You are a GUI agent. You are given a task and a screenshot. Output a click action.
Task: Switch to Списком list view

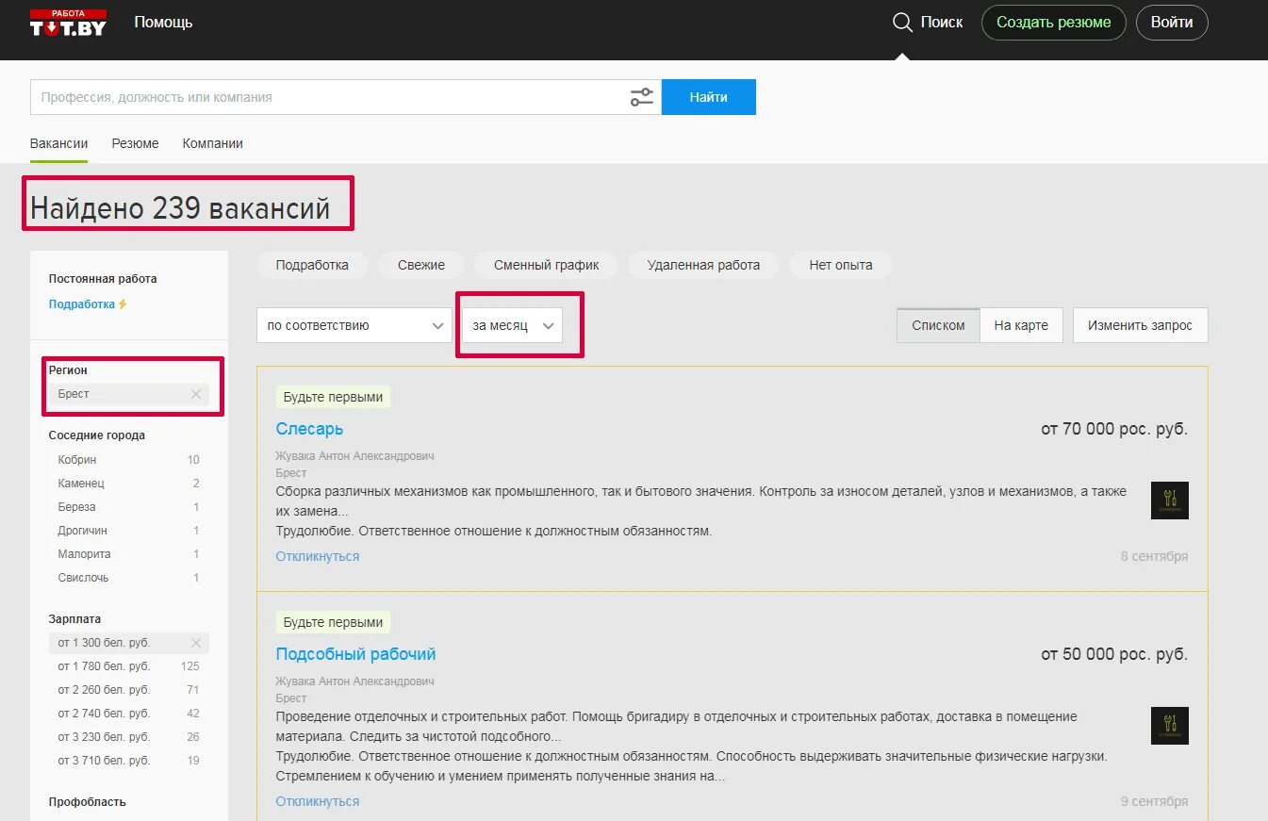(938, 325)
